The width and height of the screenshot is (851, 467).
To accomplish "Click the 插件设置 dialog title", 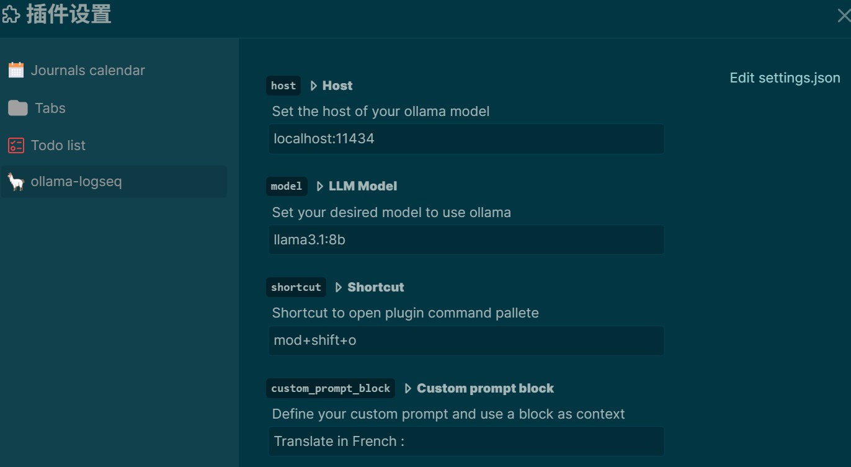I will [69, 14].
